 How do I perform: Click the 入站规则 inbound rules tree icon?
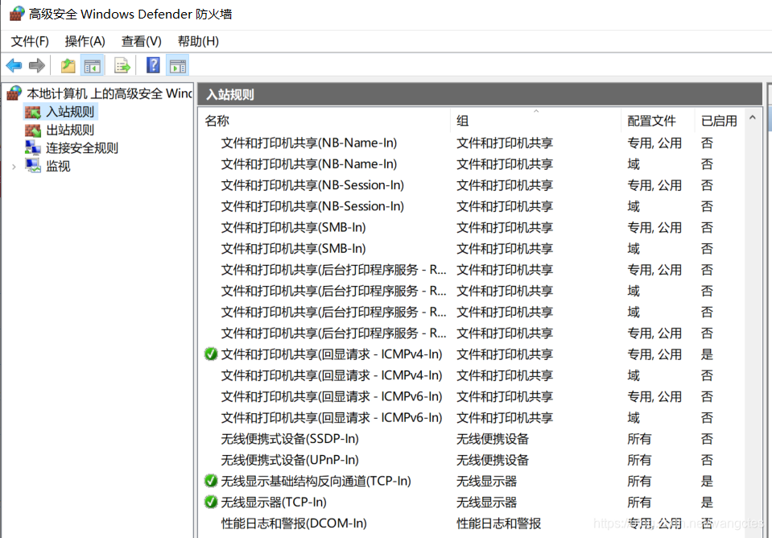pos(33,112)
